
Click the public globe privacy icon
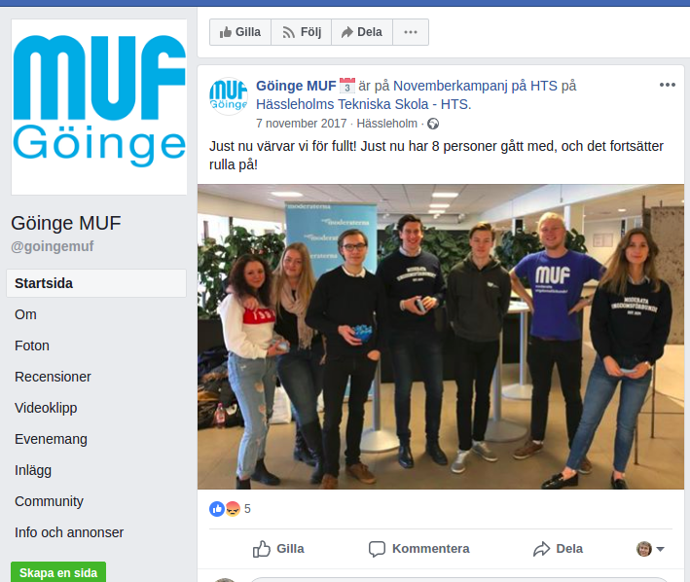tap(433, 124)
